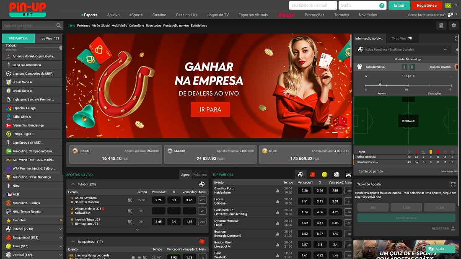Select PRE-PARTIDA mode in the sidebar

click(18, 39)
